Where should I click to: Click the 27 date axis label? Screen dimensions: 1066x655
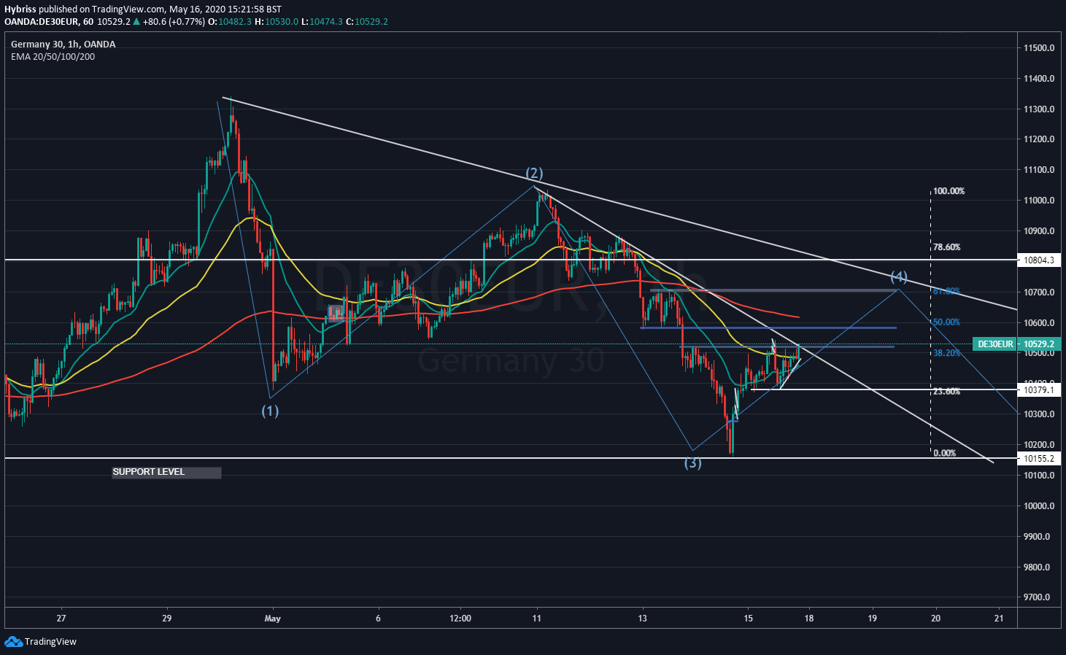pyautogui.click(x=61, y=619)
